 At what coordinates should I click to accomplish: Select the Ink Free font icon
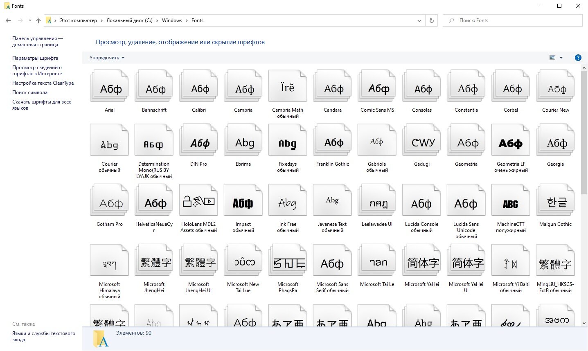pos(288,200)
